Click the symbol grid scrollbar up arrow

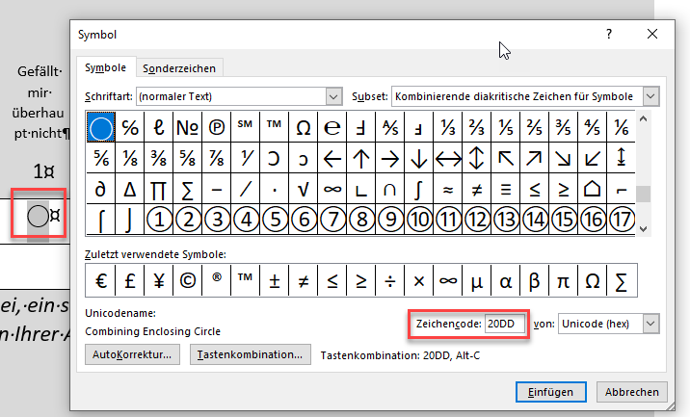[x=644, y=118]
